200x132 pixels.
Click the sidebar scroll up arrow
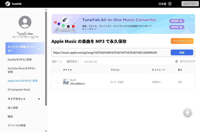coord(46,10)
